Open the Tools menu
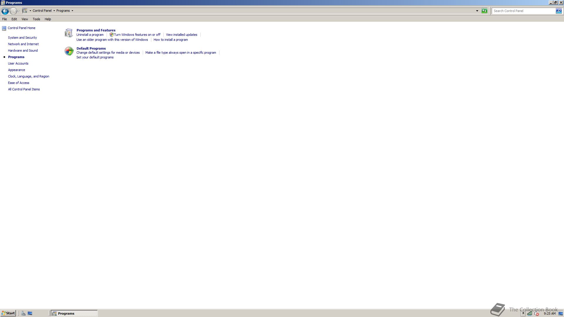 (x=36, y=19)
